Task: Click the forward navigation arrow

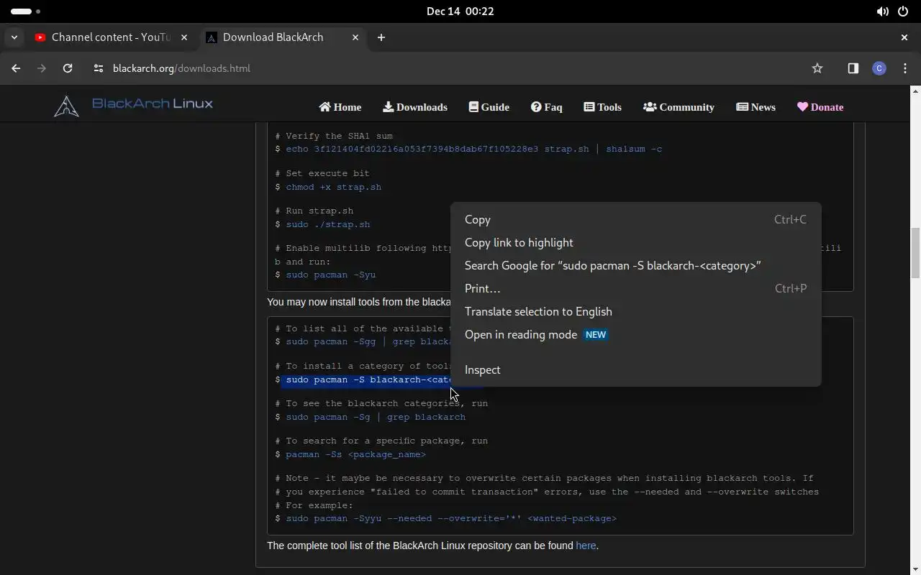Action: tap(42, 68)
